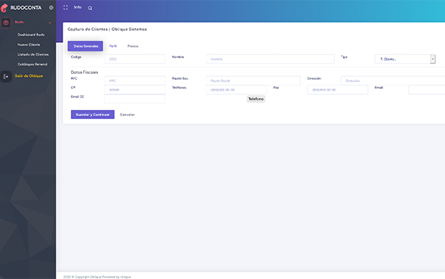Focus the Fax number field
Screen dimensions: 445x279
point(337,90)
